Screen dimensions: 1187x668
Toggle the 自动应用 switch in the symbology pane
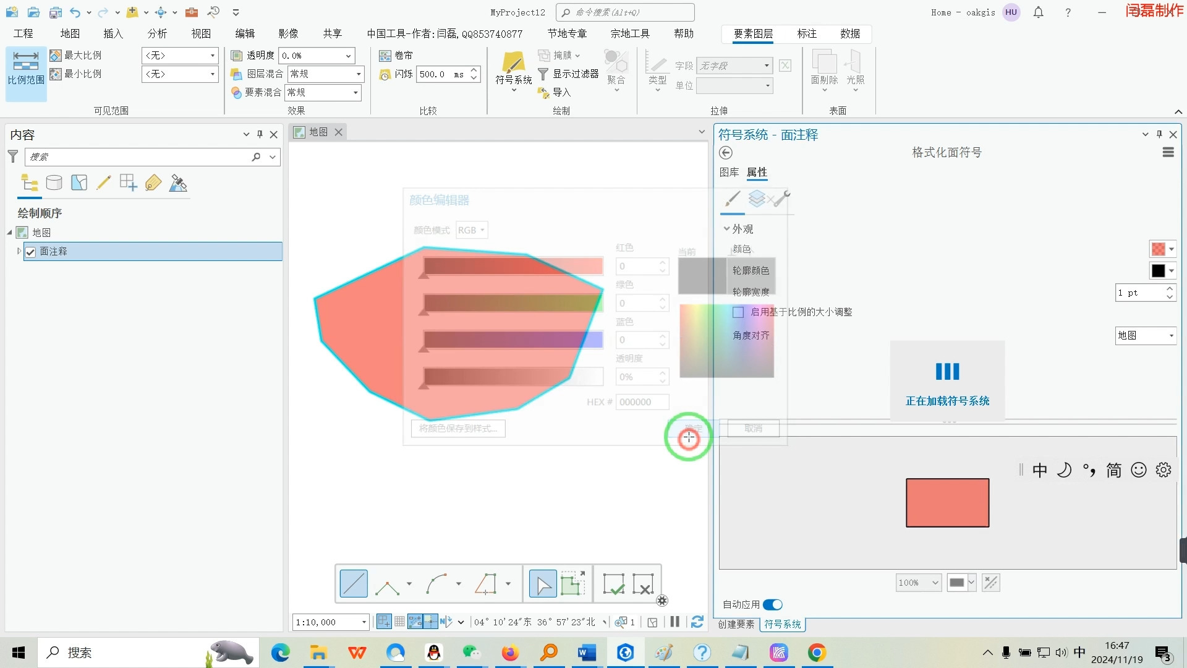[x=772, y=604]
